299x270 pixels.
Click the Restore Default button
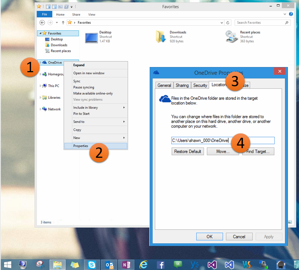pos(188,151)
